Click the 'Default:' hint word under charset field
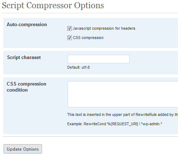 pyautogui.click(x=74, y=67)
